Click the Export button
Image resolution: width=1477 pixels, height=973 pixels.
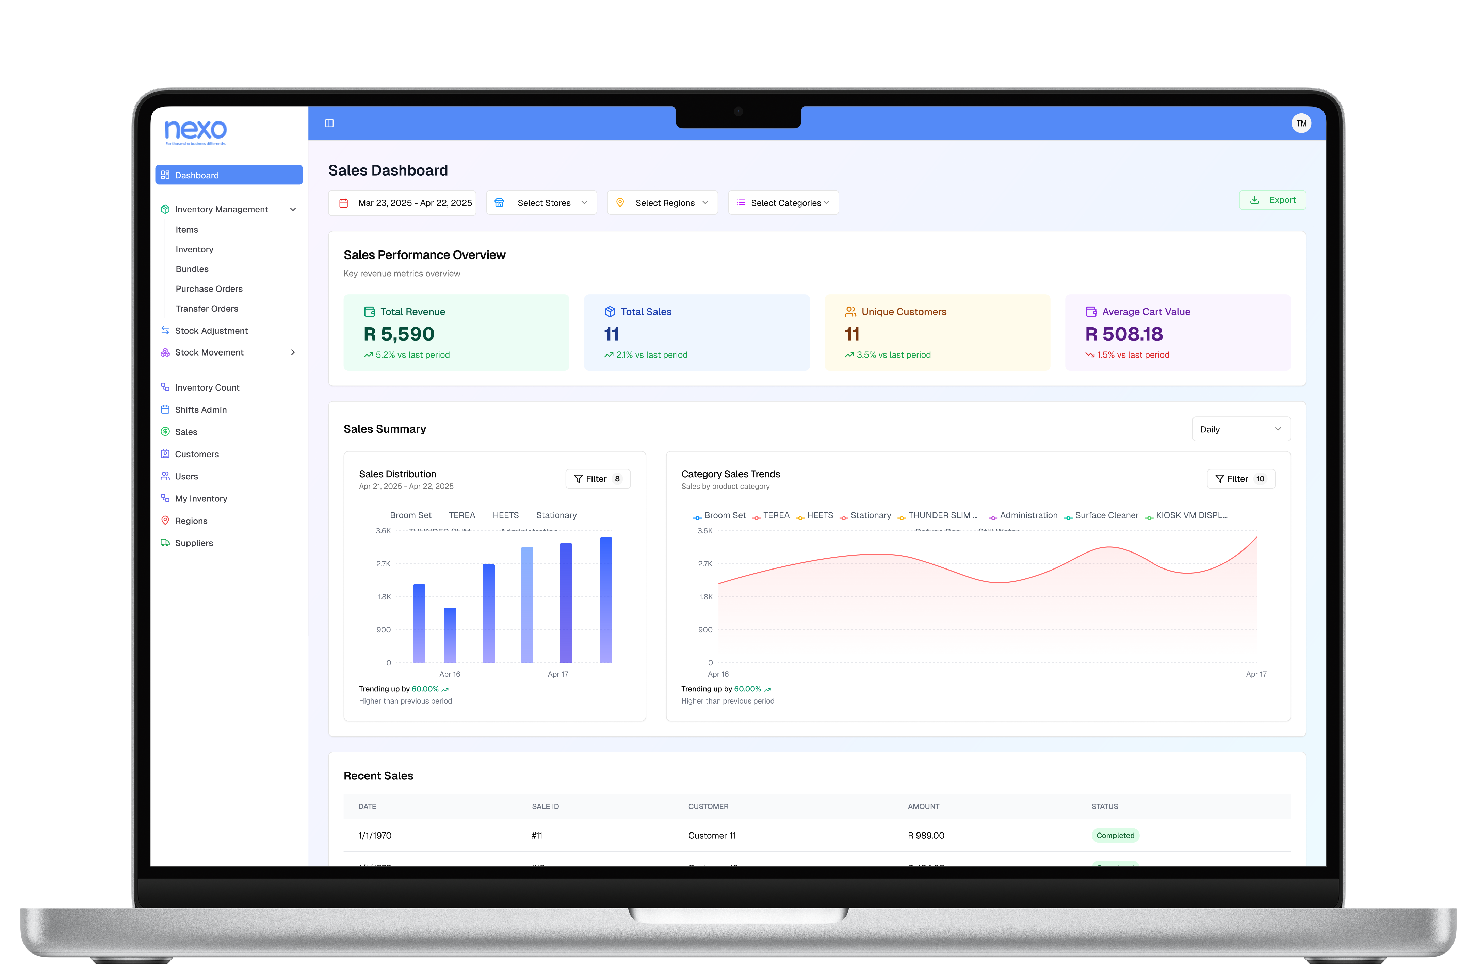coord(1273,200)
